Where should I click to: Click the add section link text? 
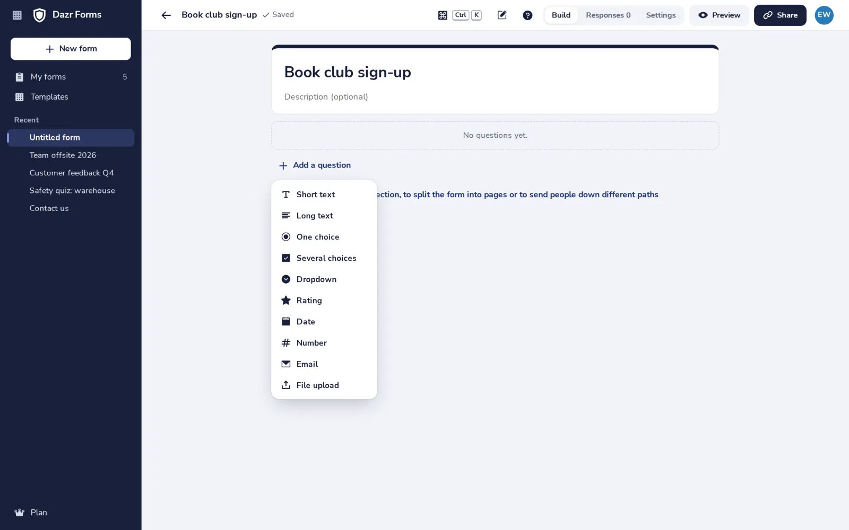pyautogui.click(x=518, y=195)
